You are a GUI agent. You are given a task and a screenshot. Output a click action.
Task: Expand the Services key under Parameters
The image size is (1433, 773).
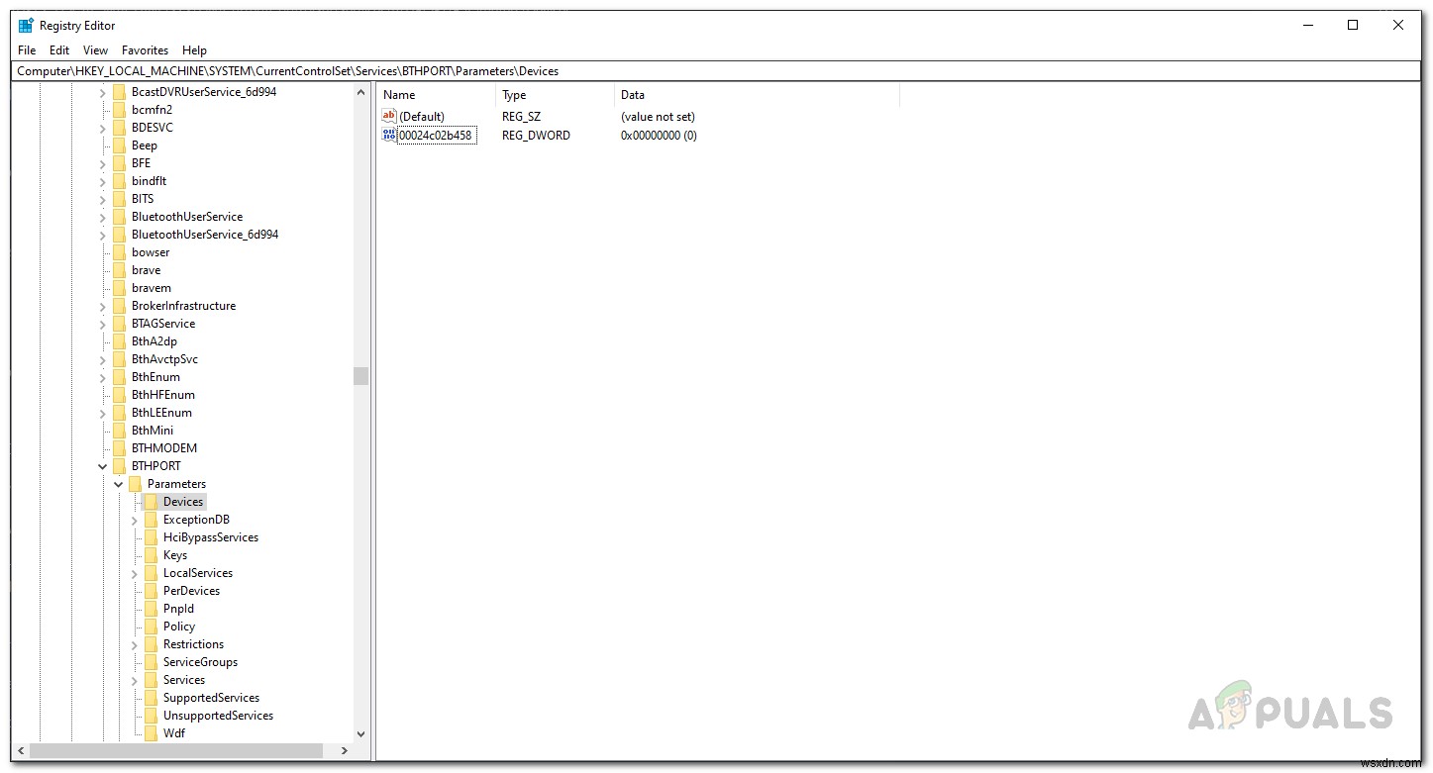pyautogui.click(x=135, y=680)
